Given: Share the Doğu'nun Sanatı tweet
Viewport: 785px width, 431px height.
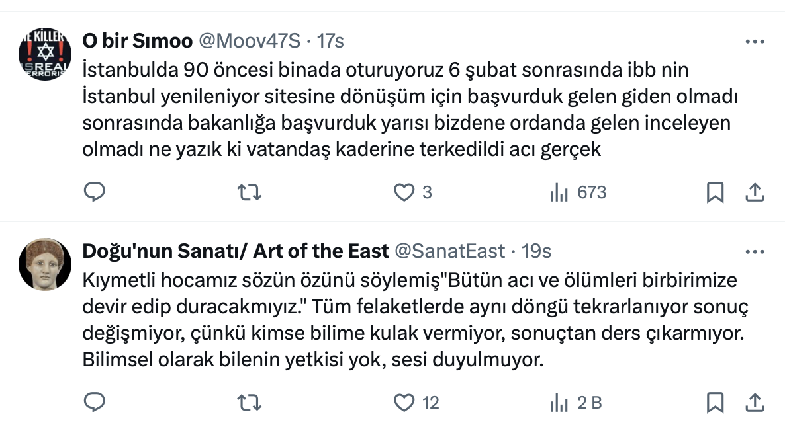Looking at the screenshot, I should pos(755,402).
